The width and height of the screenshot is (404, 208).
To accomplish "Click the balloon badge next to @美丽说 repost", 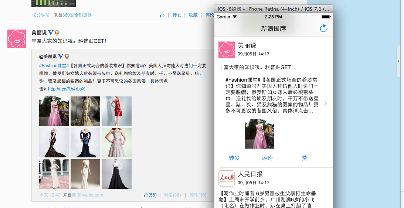I will pos(67,56).
